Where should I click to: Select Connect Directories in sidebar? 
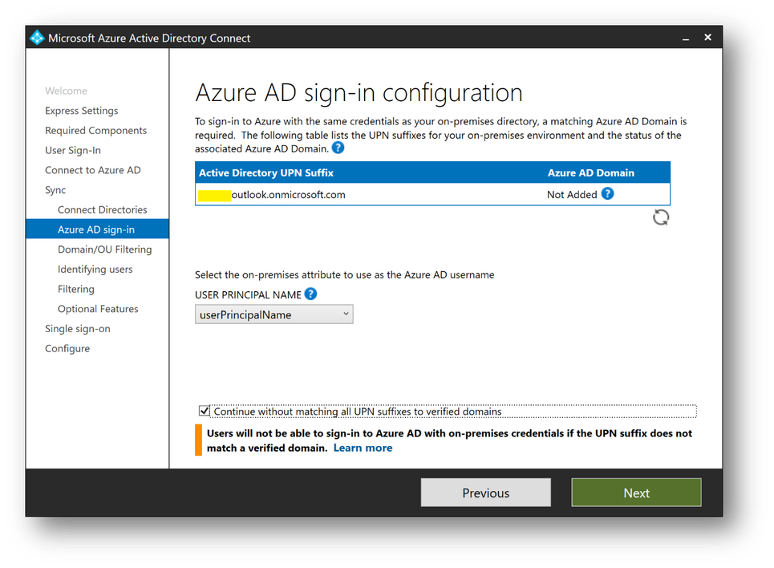[x=102, y=209]
